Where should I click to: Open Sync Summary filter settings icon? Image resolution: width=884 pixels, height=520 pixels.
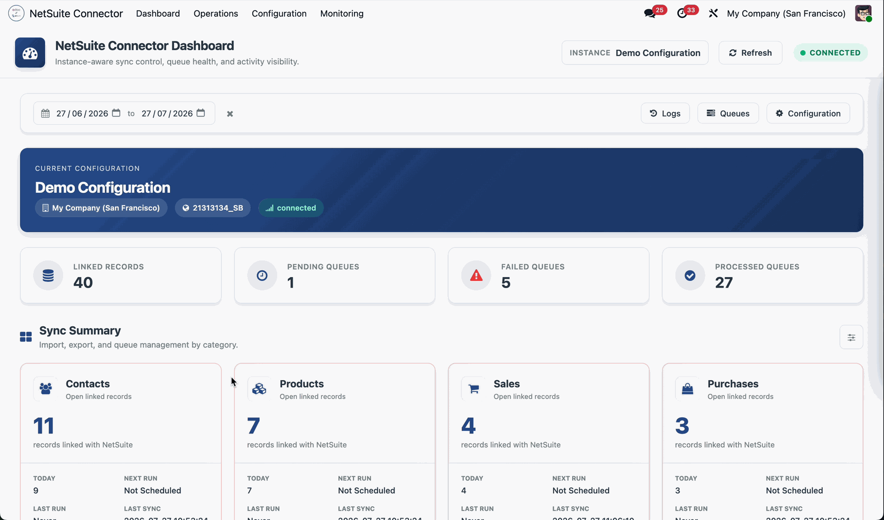(851, 337)
